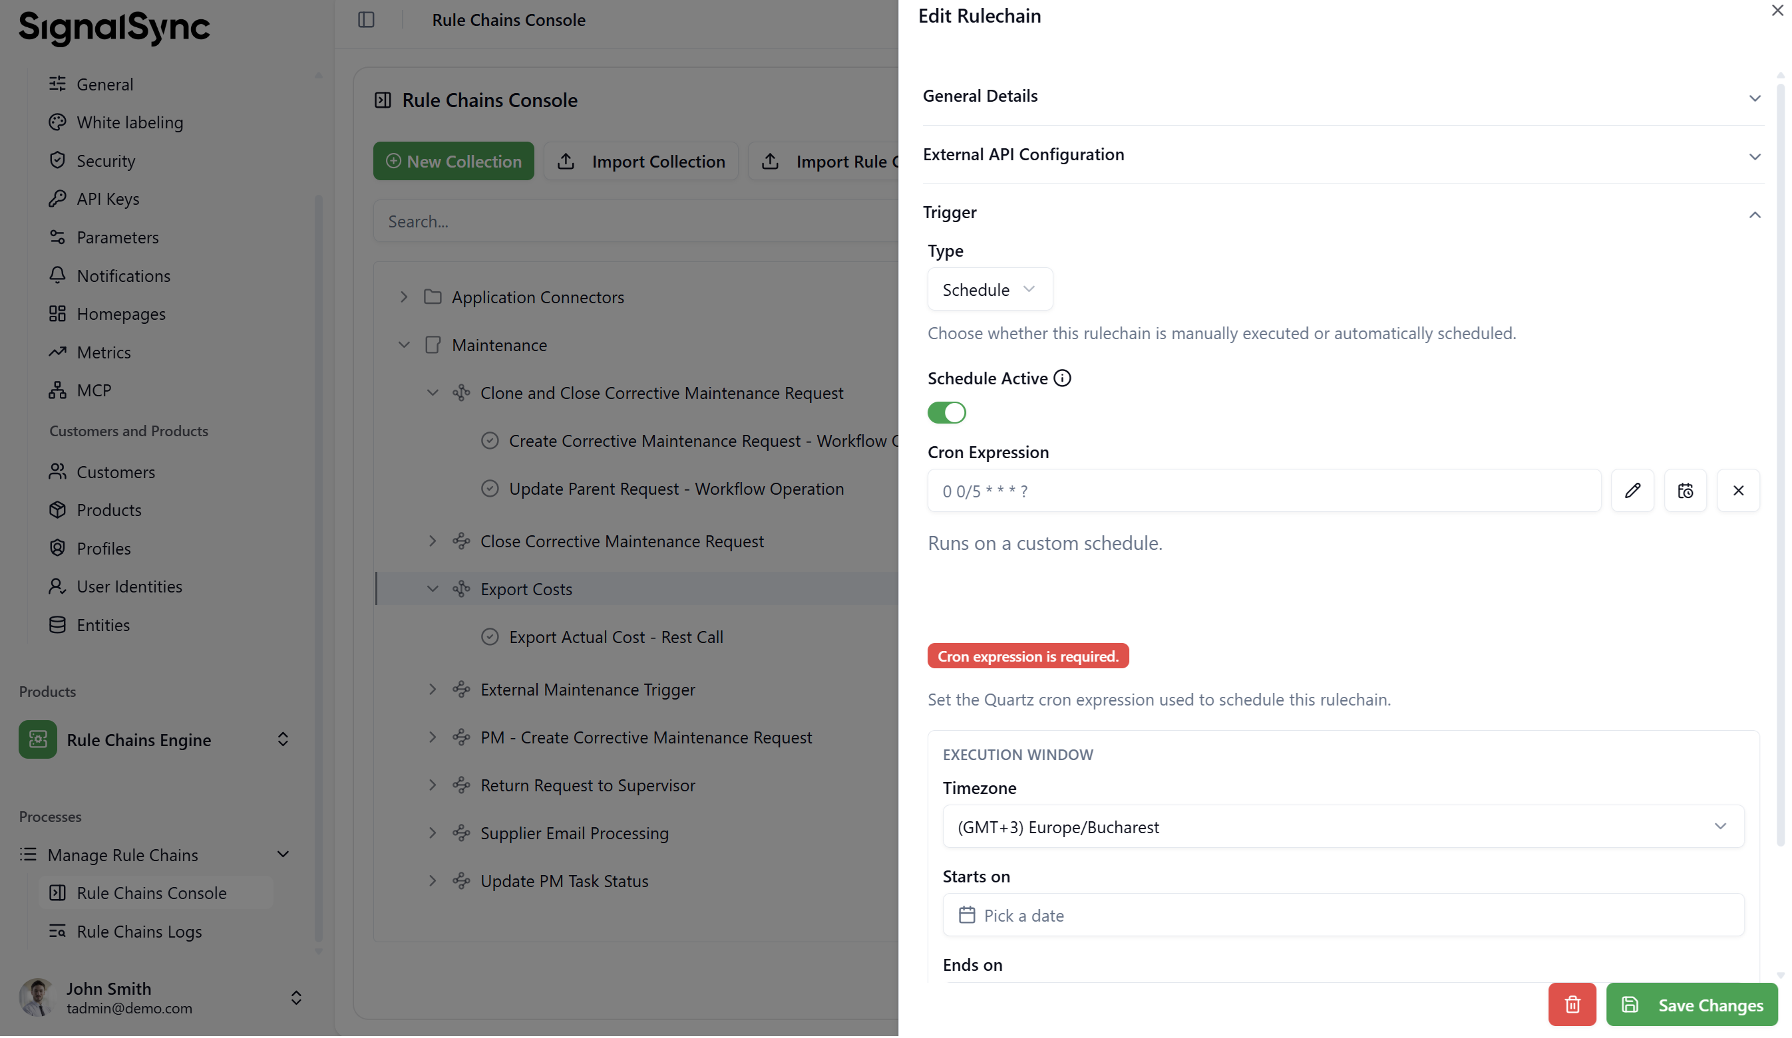
Task: Click the red trash delete rulechain button
Action: coord(1572,1005)
